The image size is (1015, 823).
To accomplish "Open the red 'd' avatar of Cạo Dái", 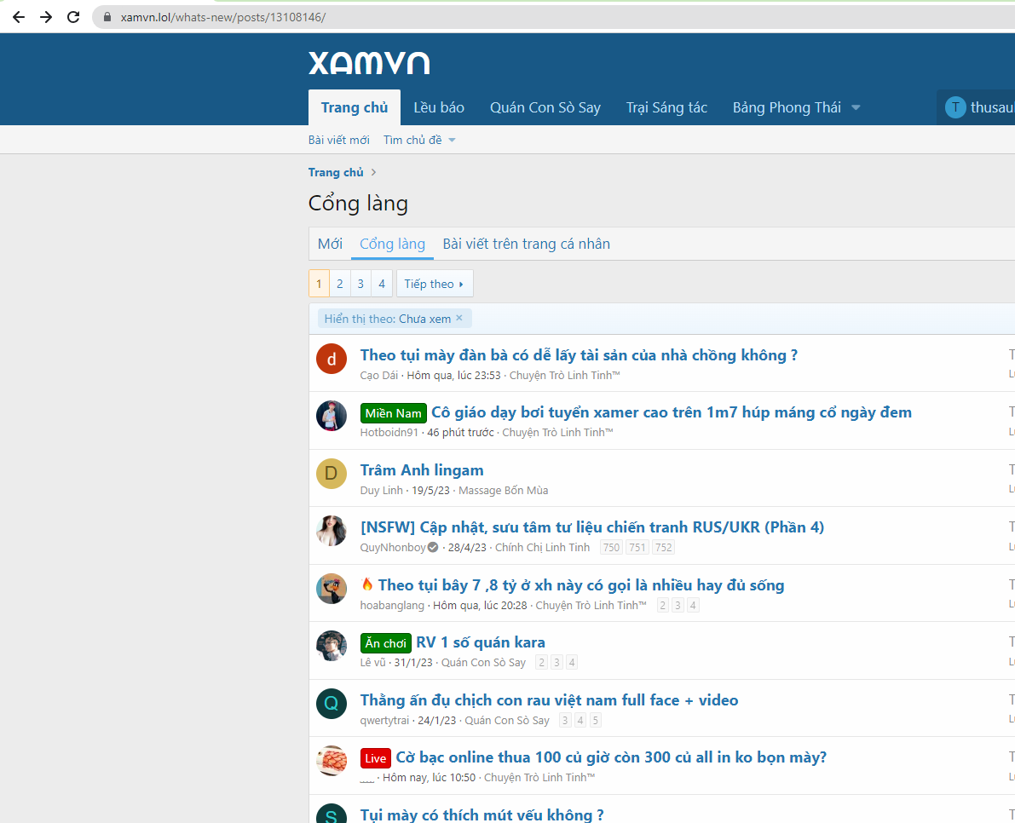I will coord(332,359).
